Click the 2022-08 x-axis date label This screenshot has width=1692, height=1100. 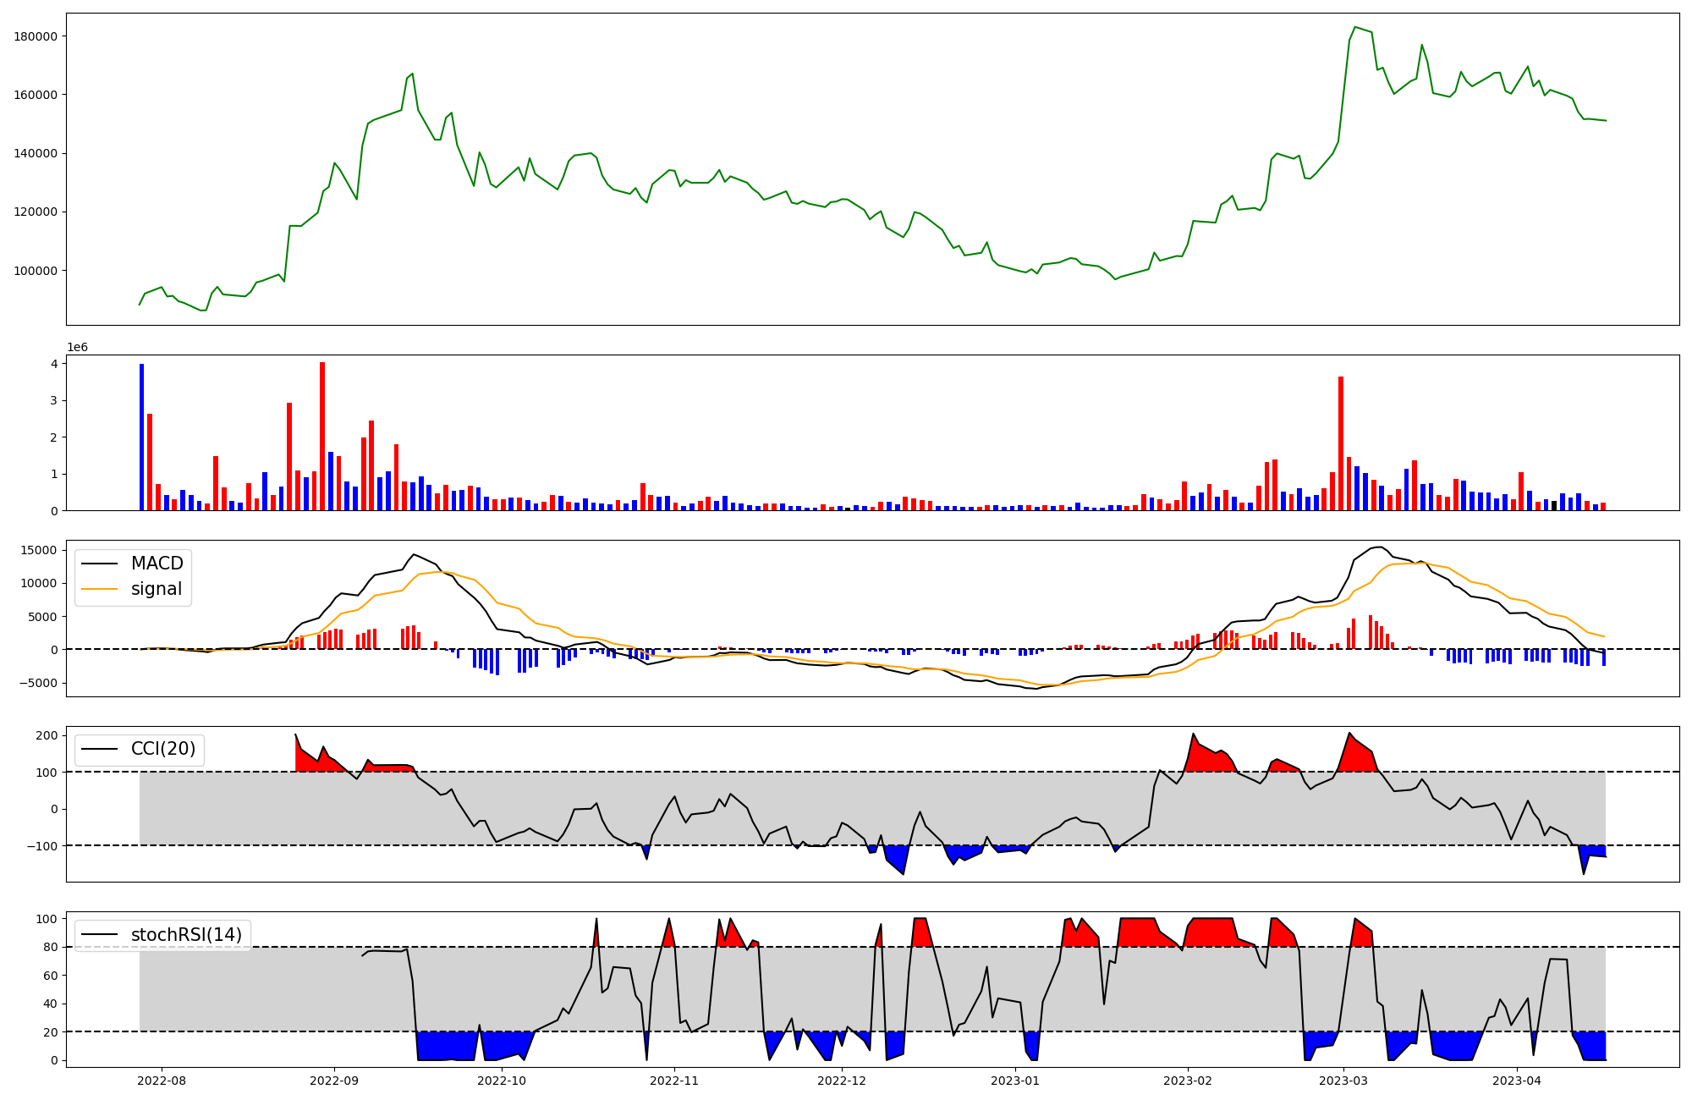tap(162, 1081)
